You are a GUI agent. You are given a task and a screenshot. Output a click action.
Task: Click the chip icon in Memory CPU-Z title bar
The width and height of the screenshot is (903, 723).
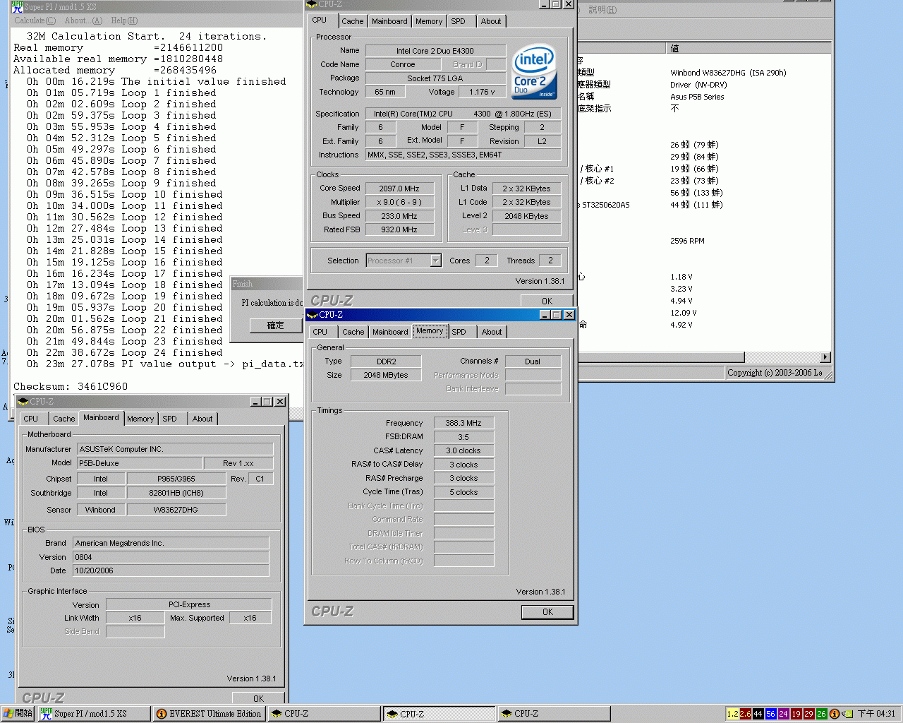pos(313,315)
